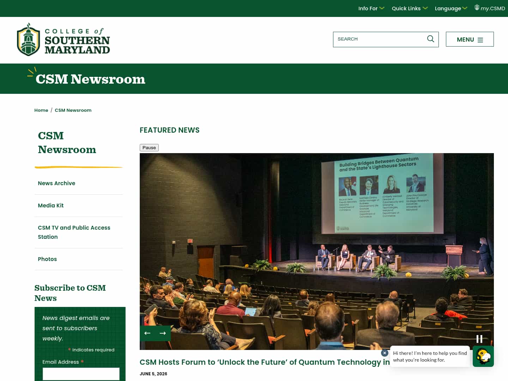Click the Email Address input field
Screen dimensions: 508x381
coord(81,374)
